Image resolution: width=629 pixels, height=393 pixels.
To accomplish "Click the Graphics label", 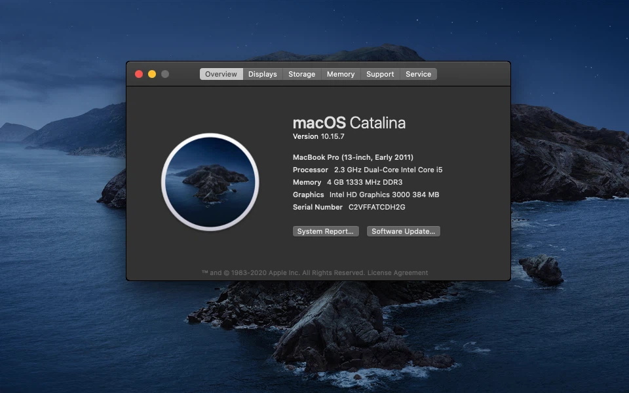I will click(308, 195).
